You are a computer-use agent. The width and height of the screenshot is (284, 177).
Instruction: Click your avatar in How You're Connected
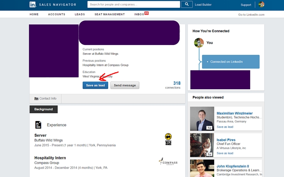pyautogui.click(x=199, y=42)
